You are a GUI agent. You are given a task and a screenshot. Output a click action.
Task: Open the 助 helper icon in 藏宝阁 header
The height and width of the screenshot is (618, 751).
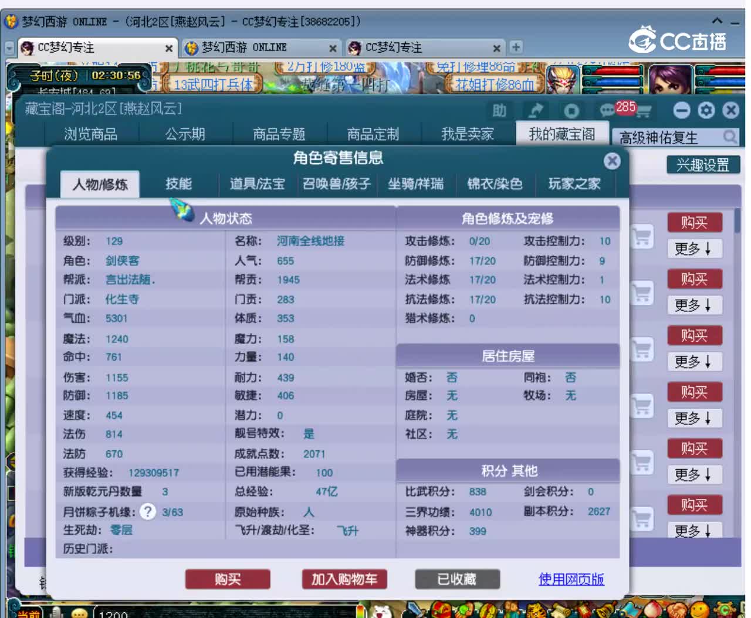pyautogui.click(x=499, y=110)
